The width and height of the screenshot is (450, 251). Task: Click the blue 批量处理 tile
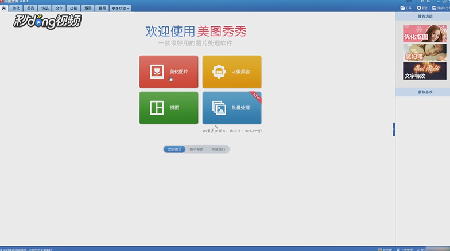click(232, 108)
